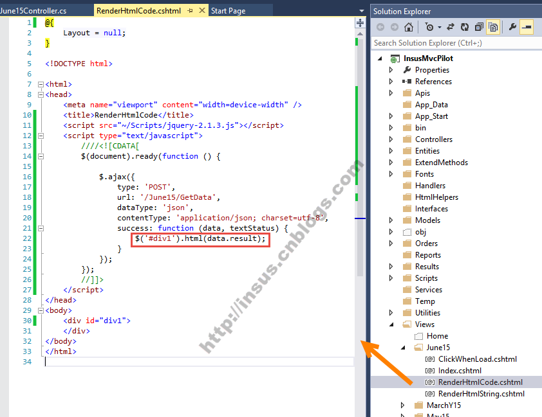Click the Search Solution Explorer field

coord(454,43)
